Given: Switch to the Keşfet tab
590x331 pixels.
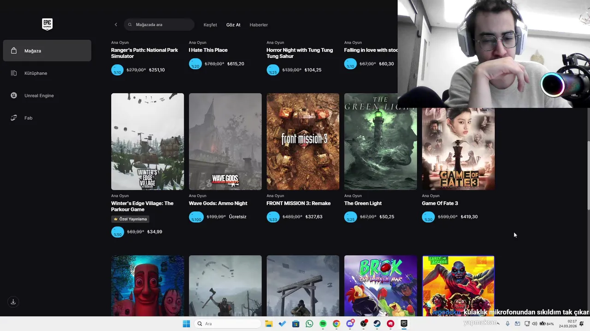Looking at the screenshot, I should (x=210, y=25).
